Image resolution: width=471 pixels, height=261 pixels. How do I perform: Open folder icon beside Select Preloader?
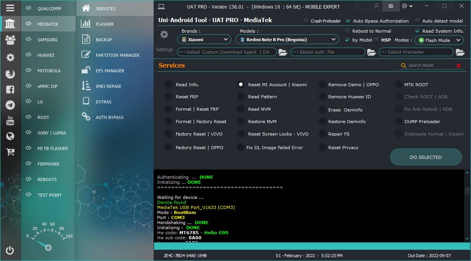460,52
